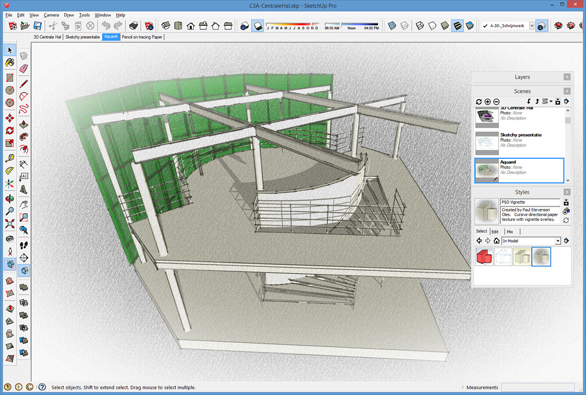Go to In Model styles home
The width and height of the screenshot is (586, 395).
[x=496, y=241]
